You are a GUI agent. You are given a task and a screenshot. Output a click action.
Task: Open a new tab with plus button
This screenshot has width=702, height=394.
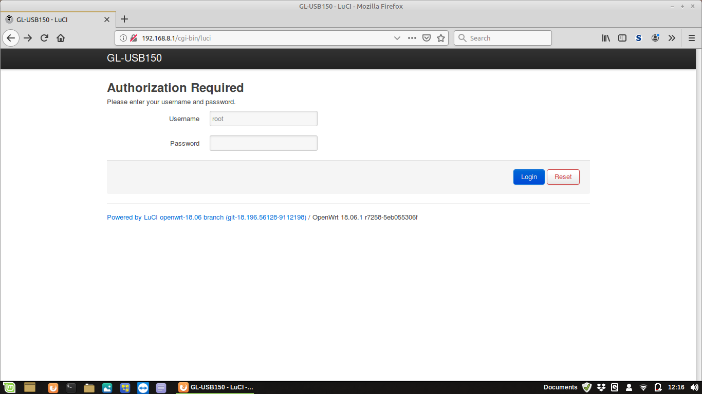point(124,19)
